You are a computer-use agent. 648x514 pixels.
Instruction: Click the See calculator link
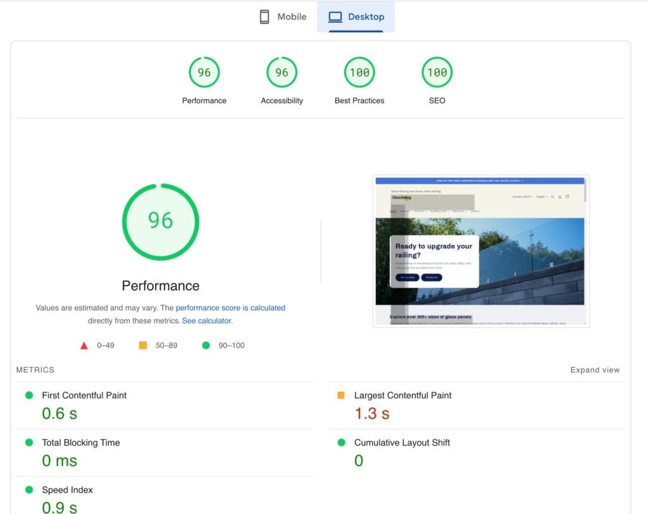(x=206, y=320)
